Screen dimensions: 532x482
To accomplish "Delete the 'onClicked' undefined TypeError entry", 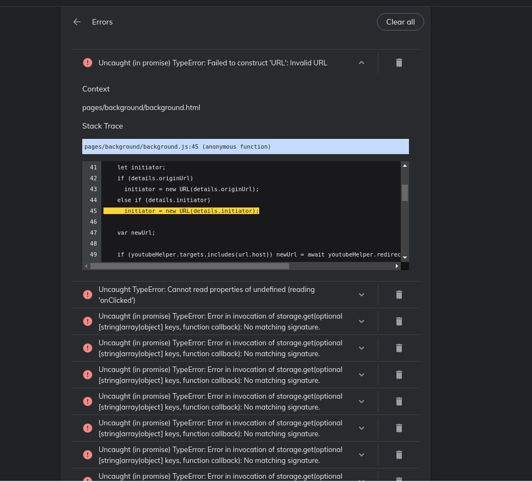I will pos(399,295).
